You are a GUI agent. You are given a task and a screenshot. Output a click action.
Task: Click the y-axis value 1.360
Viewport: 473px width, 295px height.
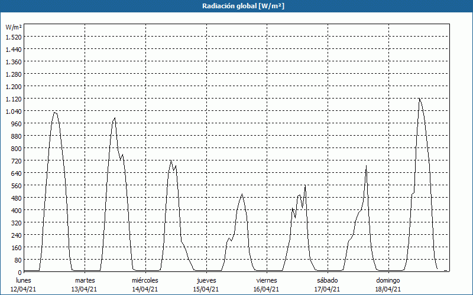click(x=14, y=62)
